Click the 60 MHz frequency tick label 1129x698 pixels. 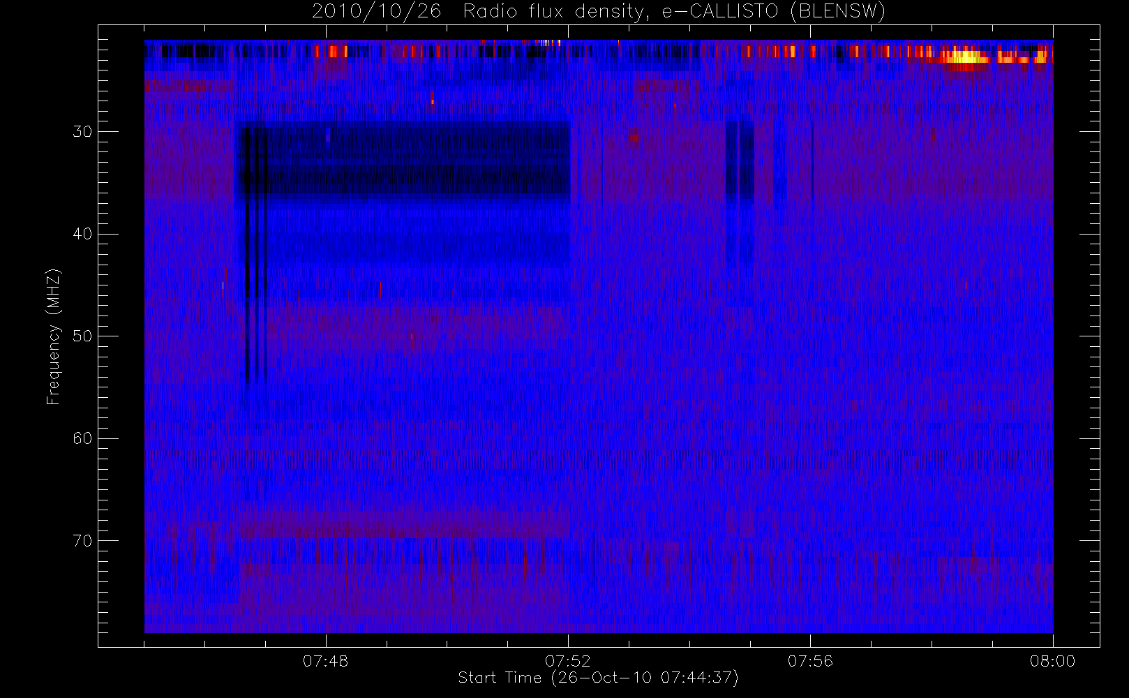[82, 438]
